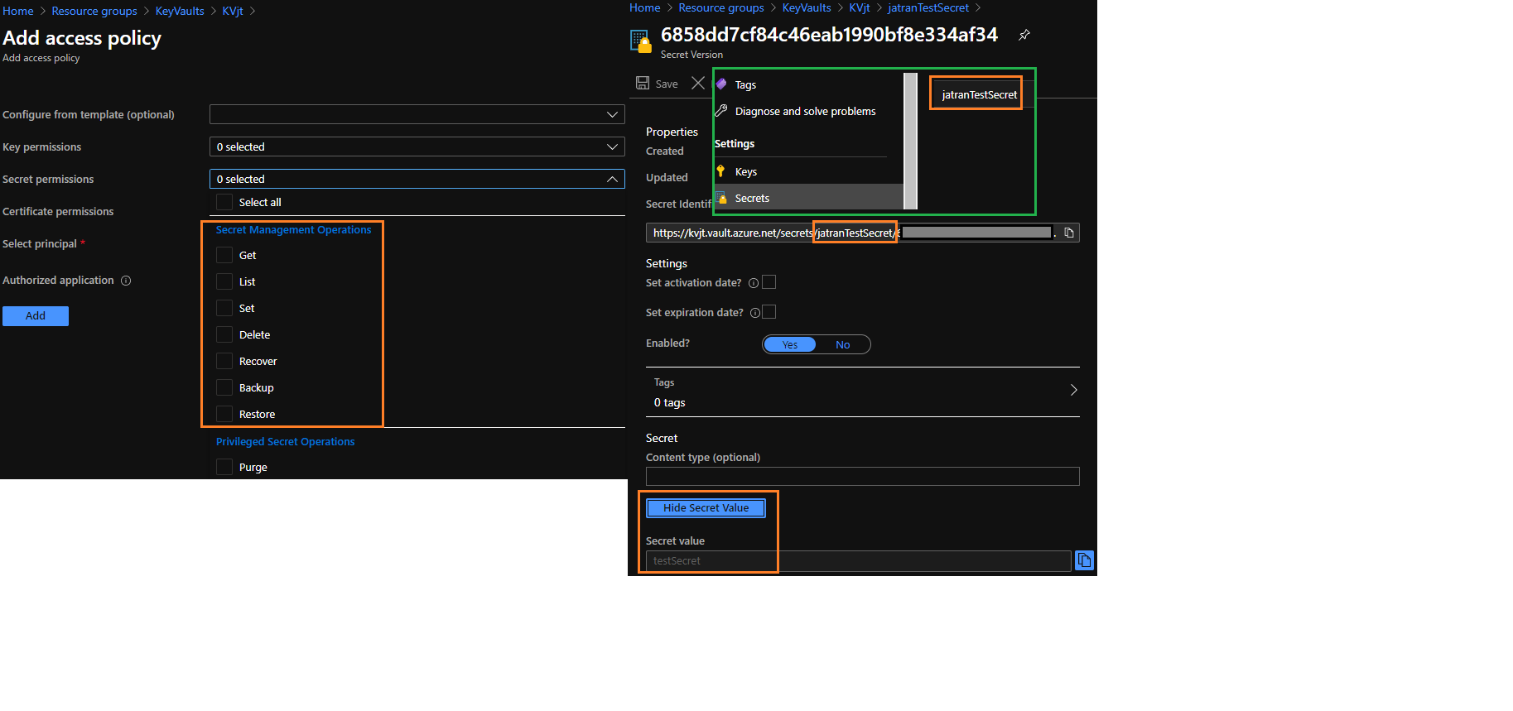Check the Restore secret permission

[x=224, y=414]
